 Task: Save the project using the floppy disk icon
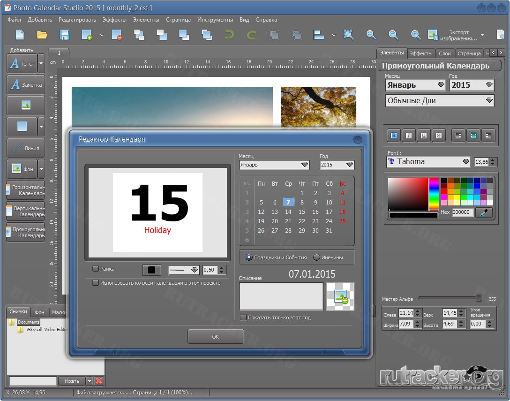point(64,35)
